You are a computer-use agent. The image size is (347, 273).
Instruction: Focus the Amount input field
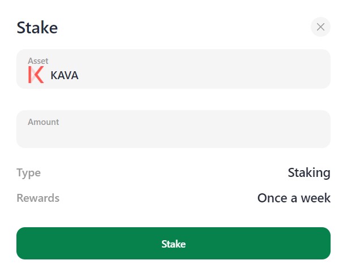[x=173, y=135]
